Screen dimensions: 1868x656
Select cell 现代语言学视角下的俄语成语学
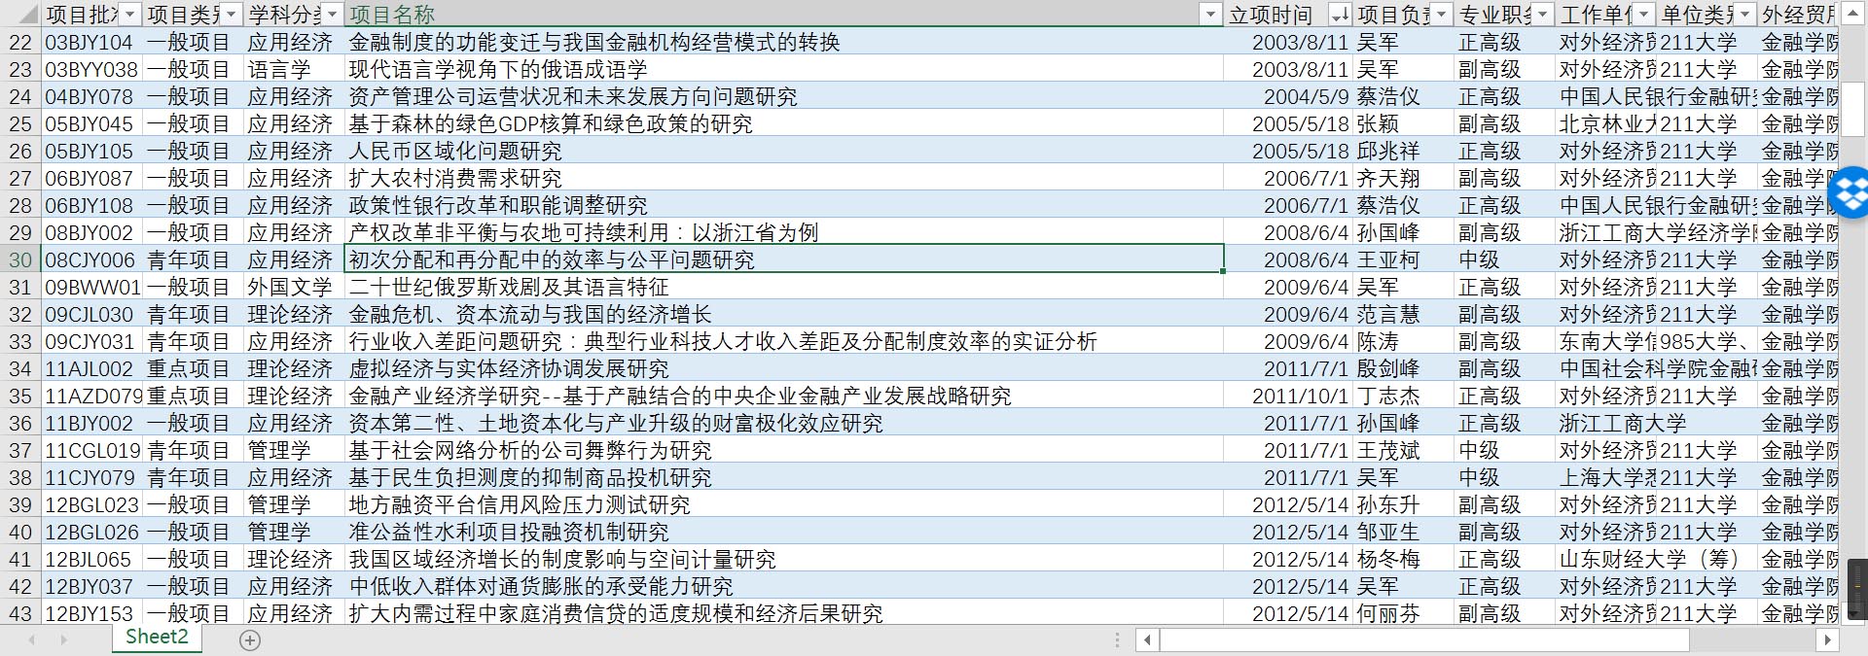[784, 69]
